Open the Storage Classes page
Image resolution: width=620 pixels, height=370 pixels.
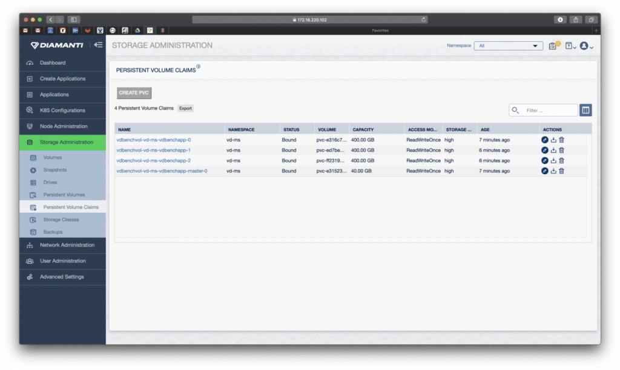point(62,219)
